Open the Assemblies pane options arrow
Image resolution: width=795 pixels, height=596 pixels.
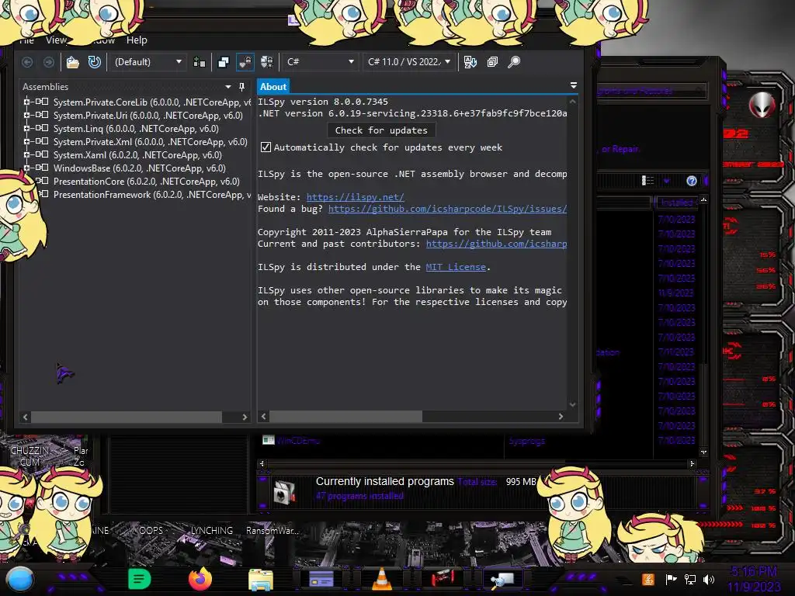coord(228,87)
